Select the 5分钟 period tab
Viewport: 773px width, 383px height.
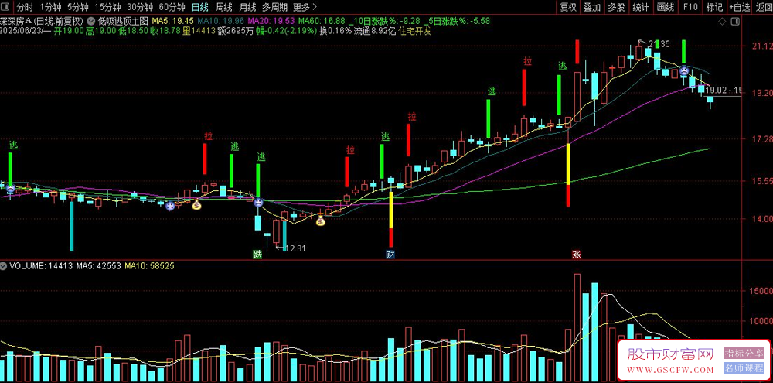78,7
